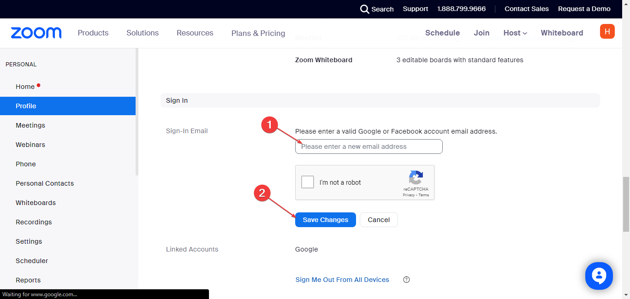
Task: Click Request a Demo link
Action: [x=584, y=9]
